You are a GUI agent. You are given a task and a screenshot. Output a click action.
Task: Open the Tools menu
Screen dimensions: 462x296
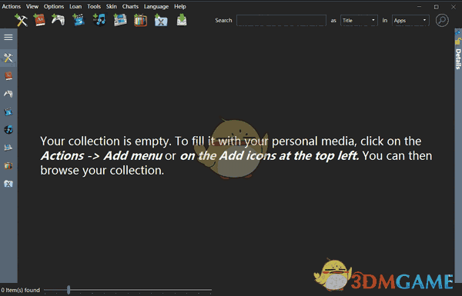[94, 6]
